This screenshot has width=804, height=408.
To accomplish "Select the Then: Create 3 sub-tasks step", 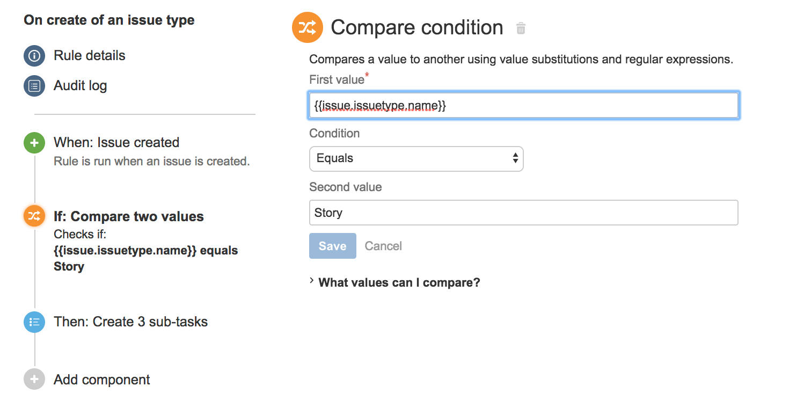I will pyautogui.click(x=130, y=322).
